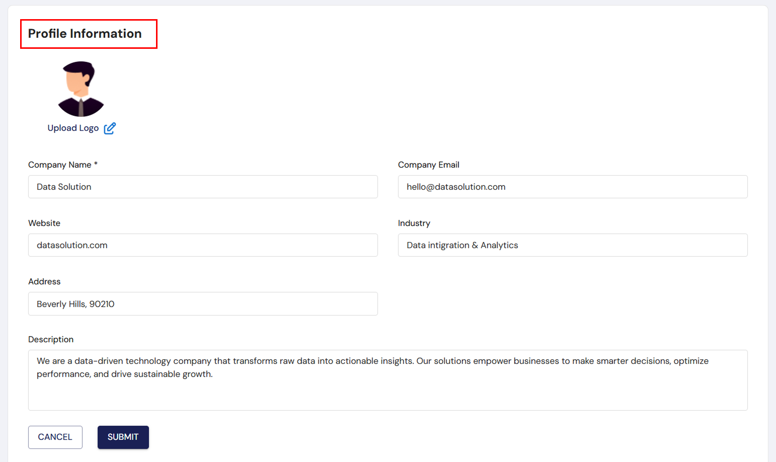Click the required asterisk next to Company Name
Viewport: 776px width, 462px height.
[96, 164]
